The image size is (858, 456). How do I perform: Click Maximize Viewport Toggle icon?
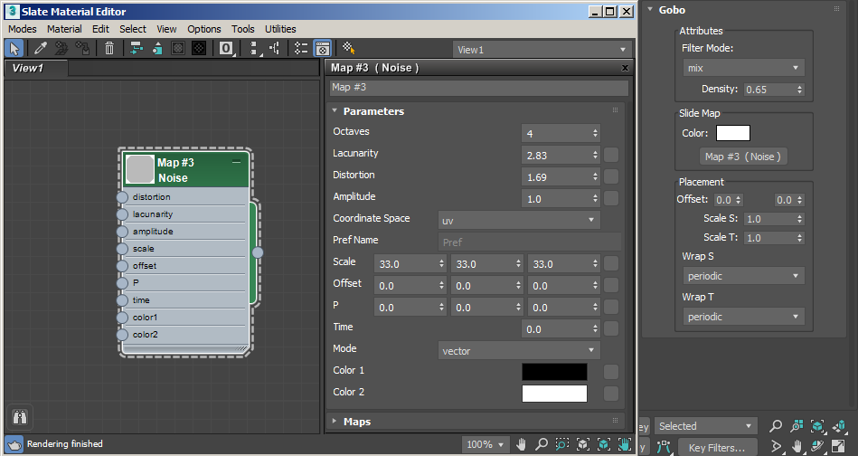[838, 446]
